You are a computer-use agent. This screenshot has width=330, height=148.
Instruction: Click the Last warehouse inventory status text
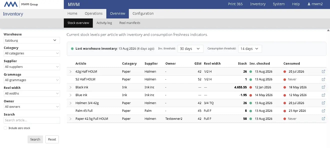(115, 49)
